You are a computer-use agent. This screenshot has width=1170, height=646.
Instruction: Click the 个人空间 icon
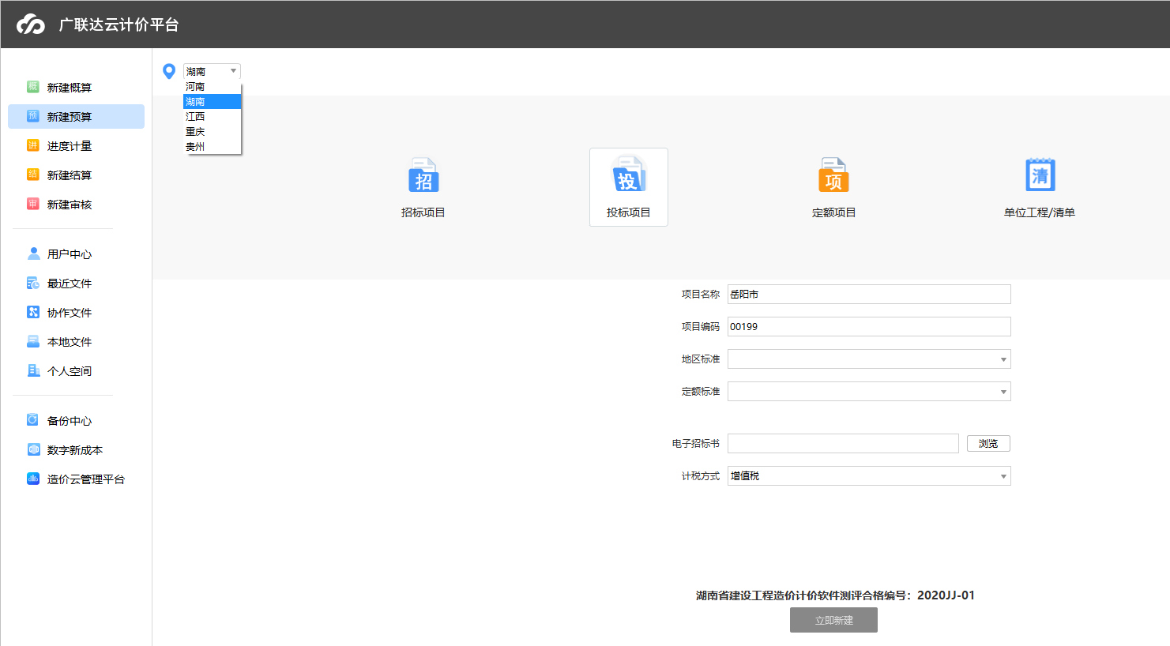pyautogui.click(x=33, y=370)
